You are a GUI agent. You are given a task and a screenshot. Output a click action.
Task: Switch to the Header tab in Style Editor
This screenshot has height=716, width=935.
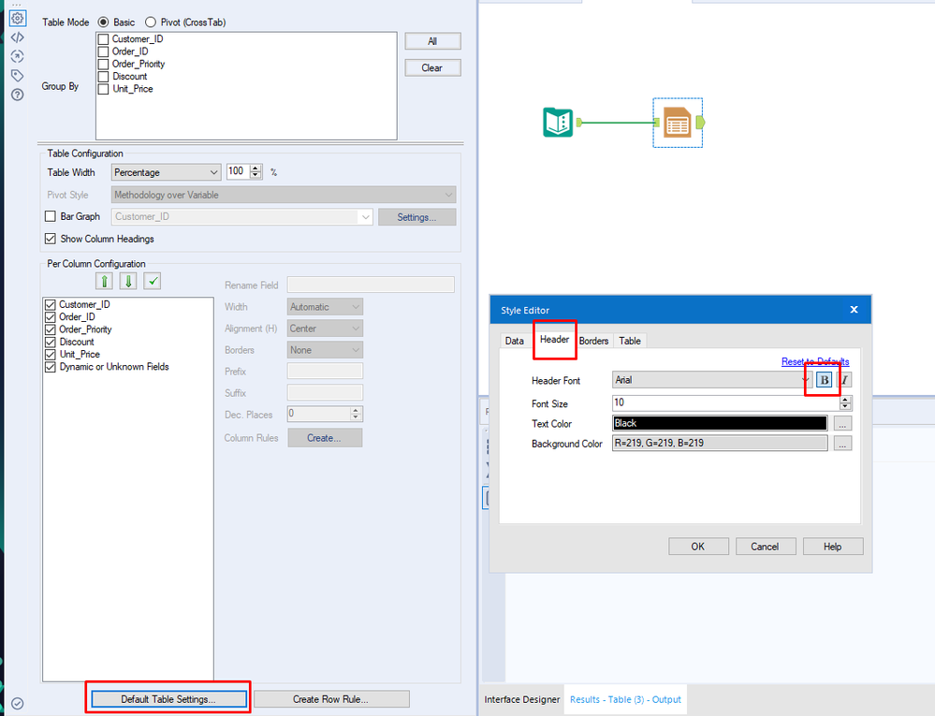(x=555, y=339)
